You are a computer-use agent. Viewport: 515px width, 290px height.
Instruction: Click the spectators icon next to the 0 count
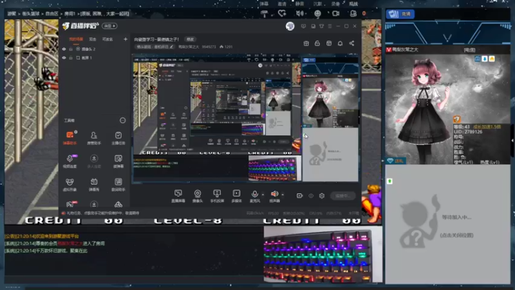353,14
